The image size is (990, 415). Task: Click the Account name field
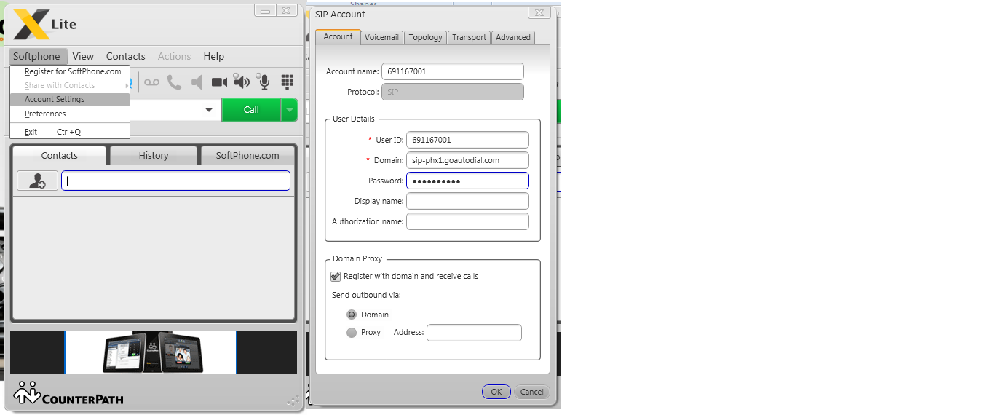[453, 71]
